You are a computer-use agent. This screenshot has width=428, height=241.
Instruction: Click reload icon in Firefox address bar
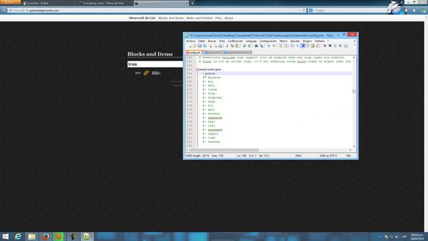click(304, 11)
